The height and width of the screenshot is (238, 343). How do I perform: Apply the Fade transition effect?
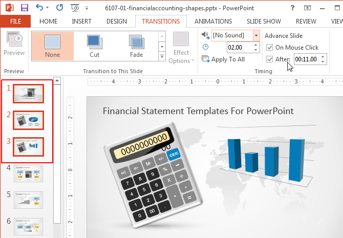136,46
